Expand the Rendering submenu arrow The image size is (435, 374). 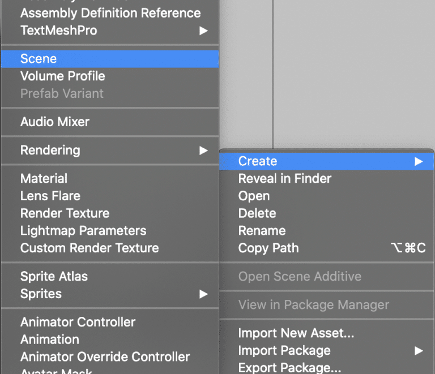click(x=203, y=151)
